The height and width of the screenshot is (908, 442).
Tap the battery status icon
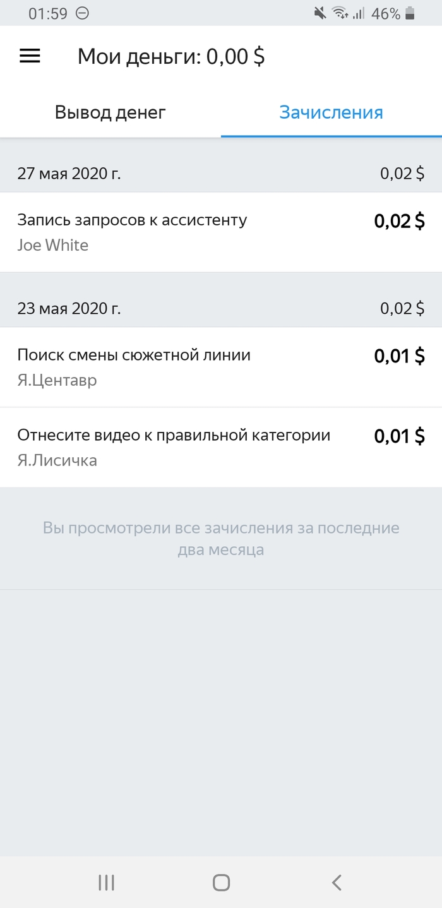(410, 13)
